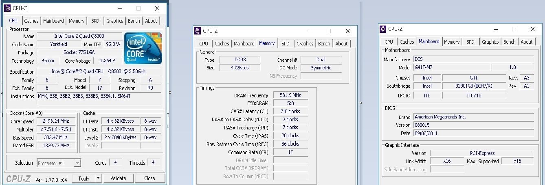This screenshot has height=185, width=545.
Task: Click the motherboard Model field G41T-M7
Action: point(452,67)
